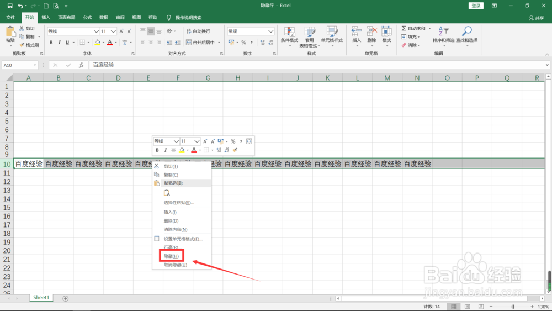Open ribbon font size dropdown

pyautogui.click(x=113, y=31)
